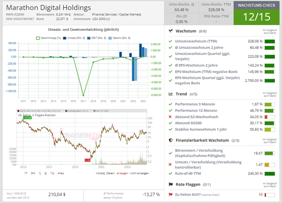Select the 1J chart timeframe
Screen dimensions: 282x203
40,173
